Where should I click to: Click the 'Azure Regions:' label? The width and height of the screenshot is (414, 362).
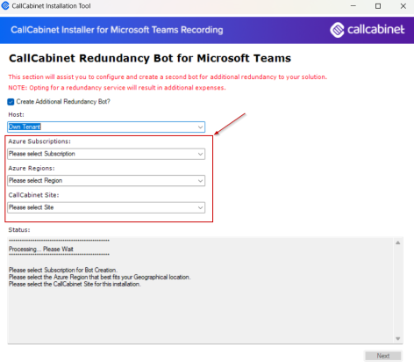pos(32,168)
